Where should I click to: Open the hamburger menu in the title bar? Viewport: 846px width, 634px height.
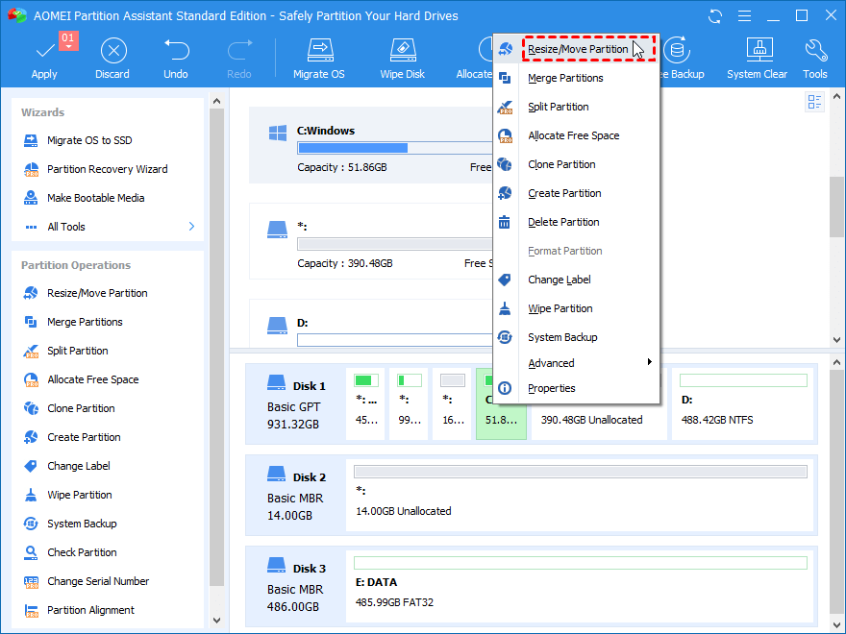click(744, 16)
